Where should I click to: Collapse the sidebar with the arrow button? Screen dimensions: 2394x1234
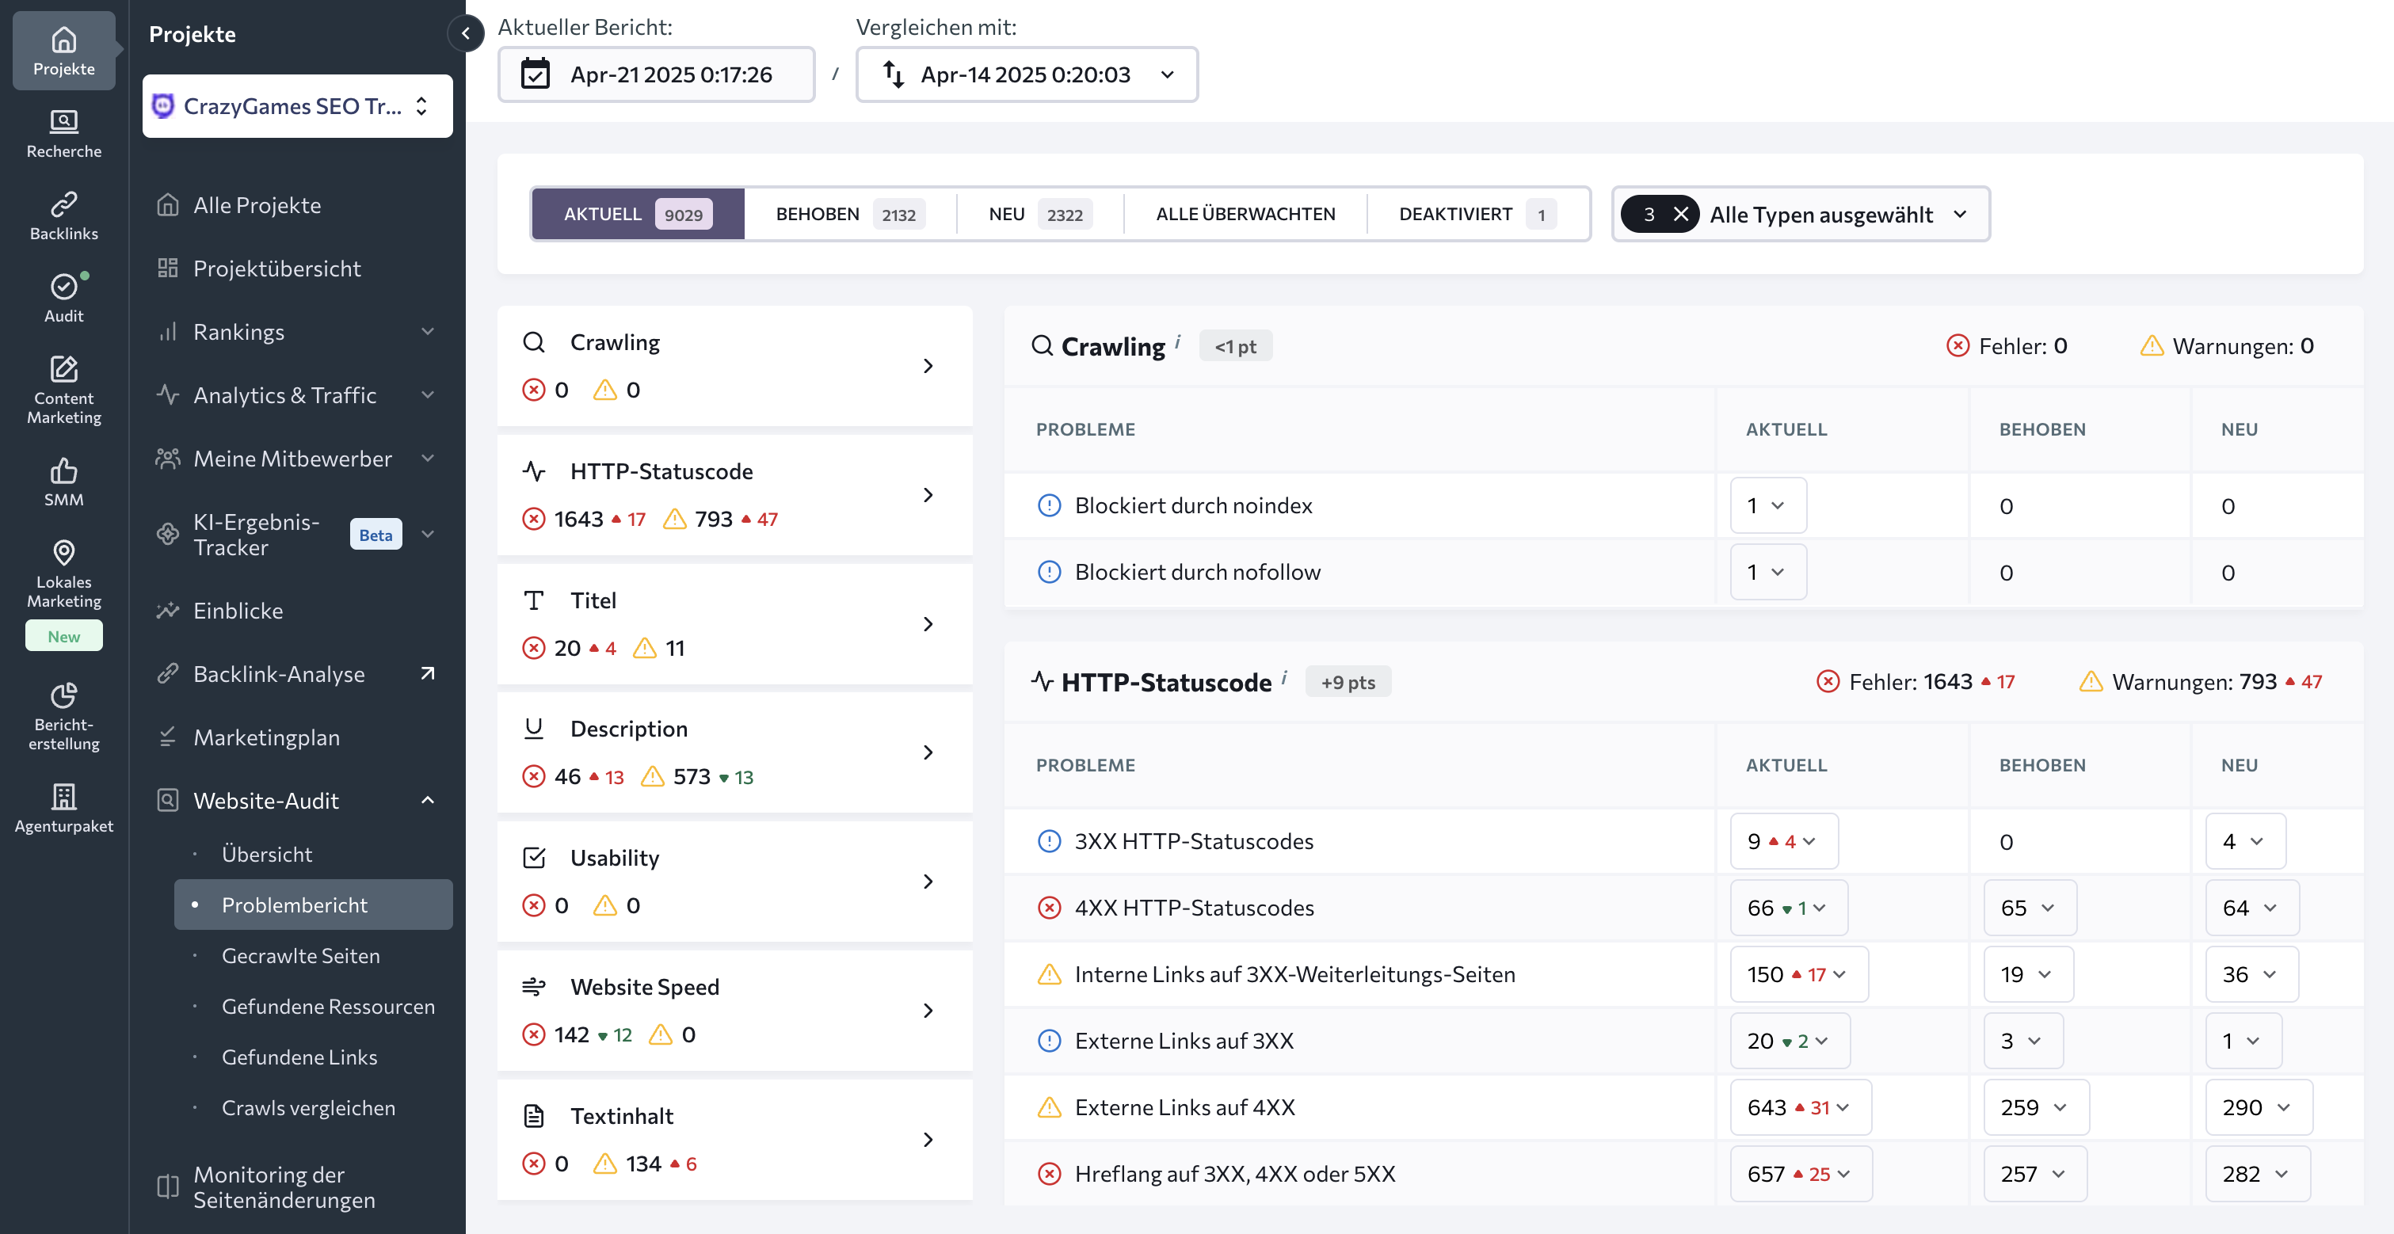coord(466,33)
